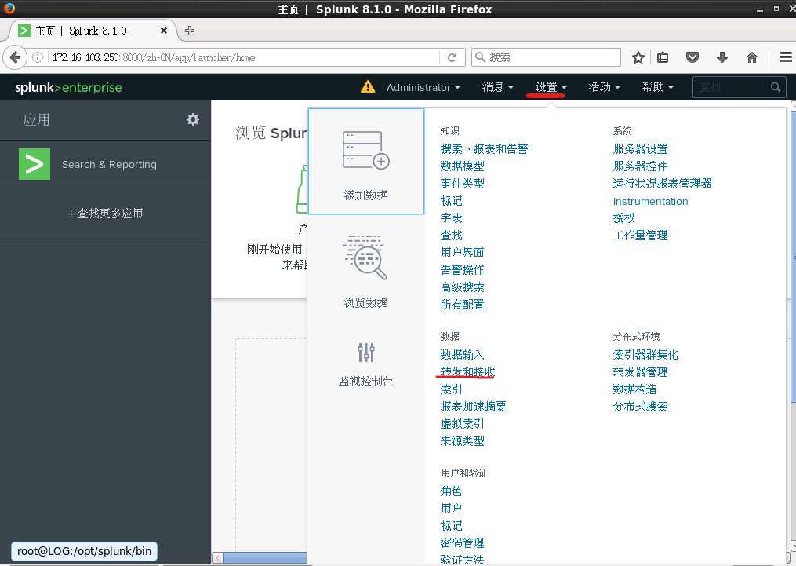Image resolution: width=796 pixels, height=566 pixels.
Task: Open the Firefox hamburger menu
Action: point(786,57)
